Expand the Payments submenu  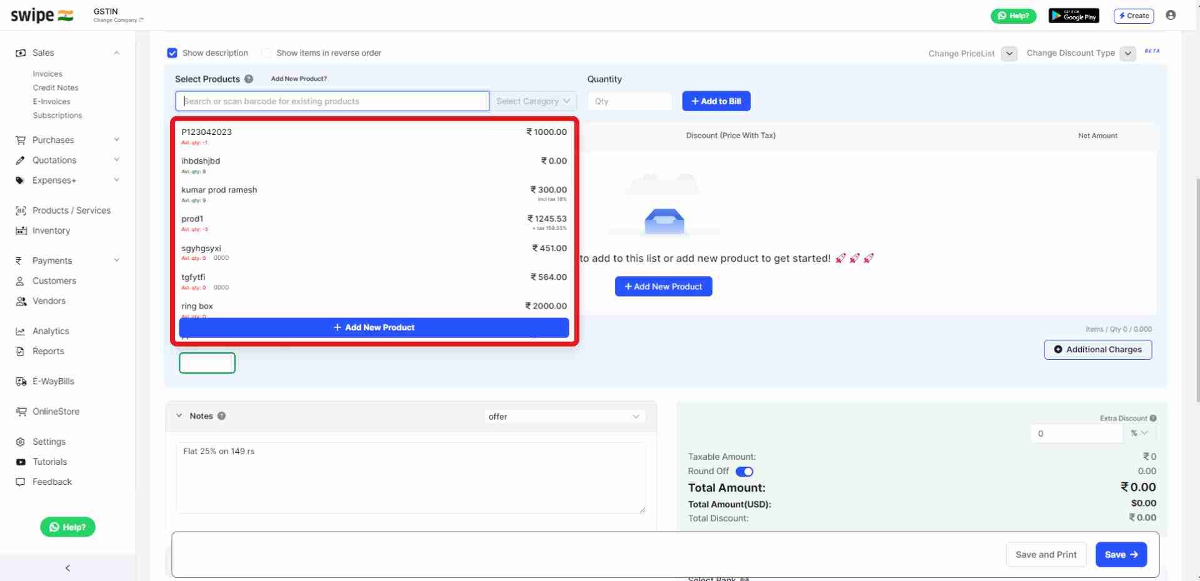pyautogui.click(x=117, y=261)
